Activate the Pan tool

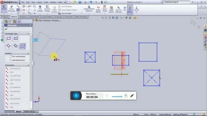pyautogui.click(x=125, y=9)
